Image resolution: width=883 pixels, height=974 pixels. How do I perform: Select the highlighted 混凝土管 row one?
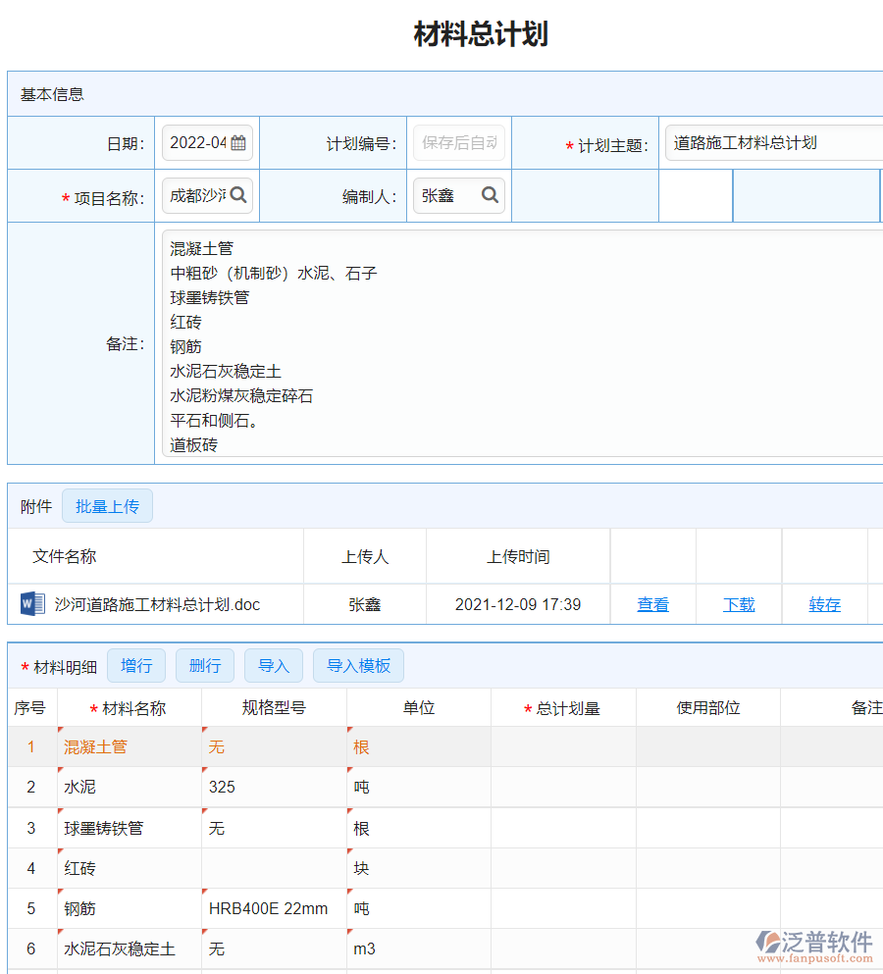98,746
